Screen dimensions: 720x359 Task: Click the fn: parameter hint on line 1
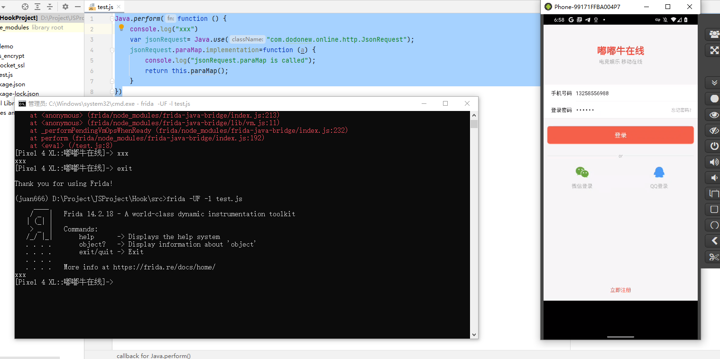[x=171, y=18]
